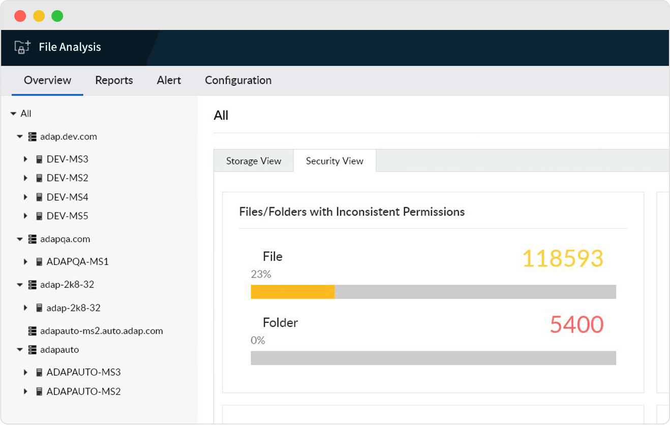Click the inconsistent File count 118593
This screenshot has height=425, width=670.
562,259
